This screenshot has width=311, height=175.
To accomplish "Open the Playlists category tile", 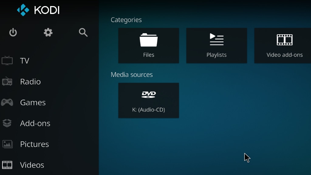I will point(217,46).
